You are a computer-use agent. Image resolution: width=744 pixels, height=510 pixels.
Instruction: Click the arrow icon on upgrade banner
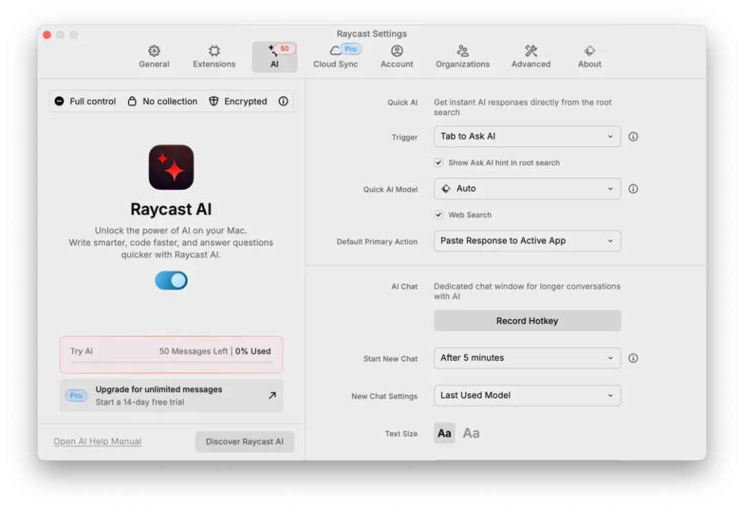coord(272,395)
